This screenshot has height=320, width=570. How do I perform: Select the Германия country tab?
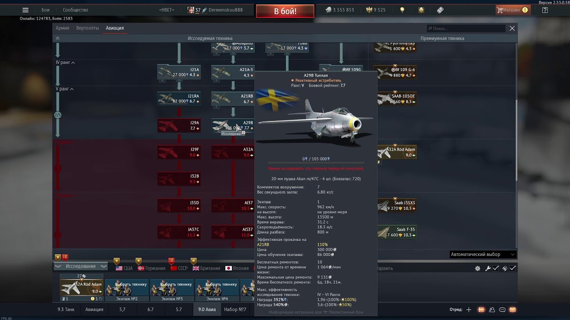point(151,268)
